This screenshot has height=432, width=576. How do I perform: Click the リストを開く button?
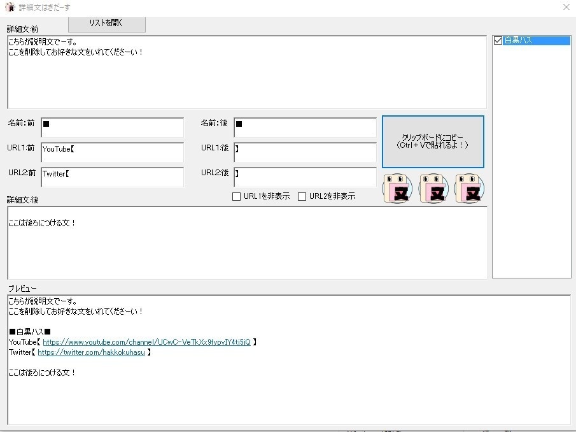coord(106,24)
